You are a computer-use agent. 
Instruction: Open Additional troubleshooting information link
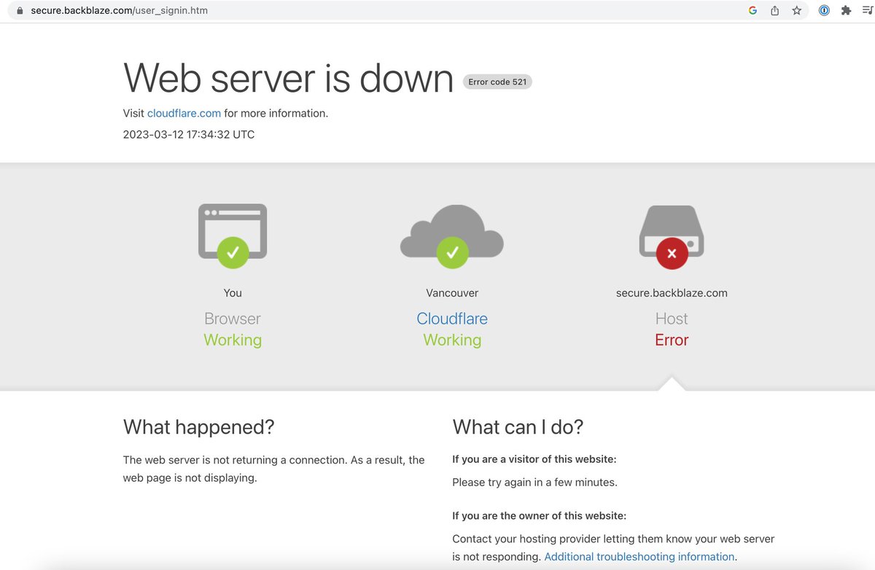639,557
